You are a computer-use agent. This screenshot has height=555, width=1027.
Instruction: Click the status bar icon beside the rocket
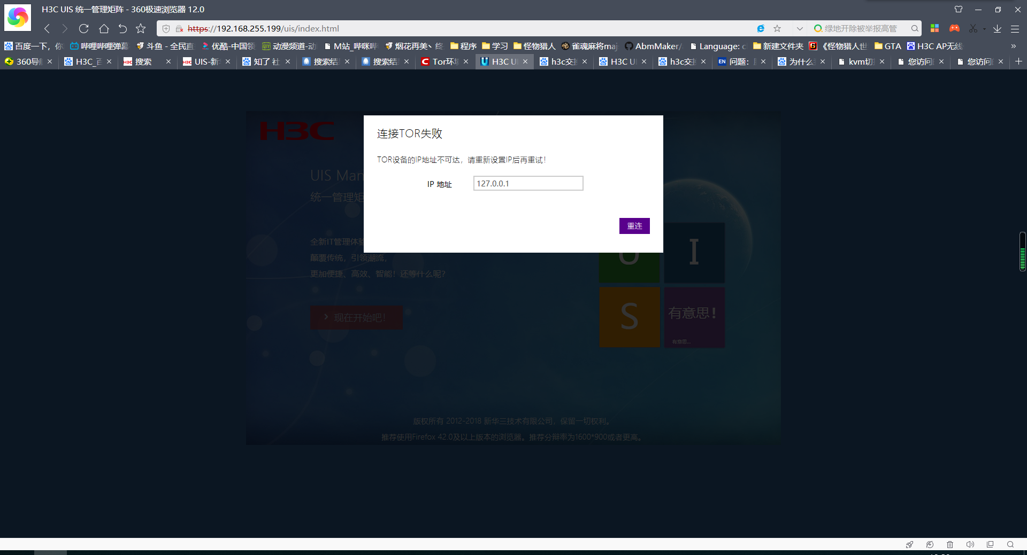[930, 544]
